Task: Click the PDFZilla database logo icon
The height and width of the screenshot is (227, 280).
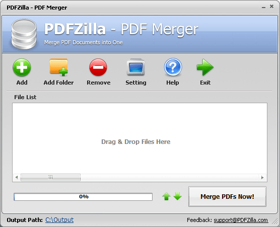Action: 24,34
